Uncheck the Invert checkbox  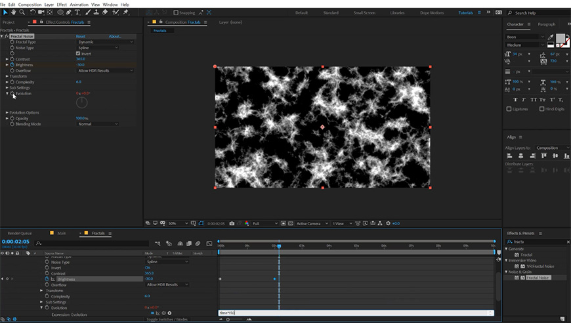[79, 53]
